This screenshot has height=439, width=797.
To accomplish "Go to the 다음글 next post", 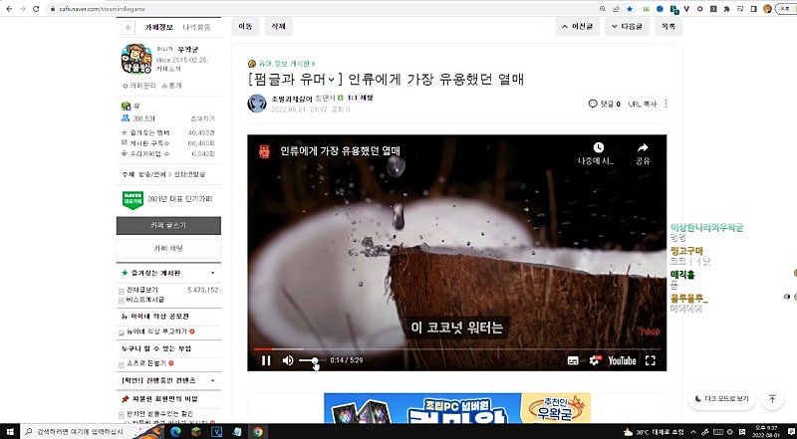I will click(628, 27).
